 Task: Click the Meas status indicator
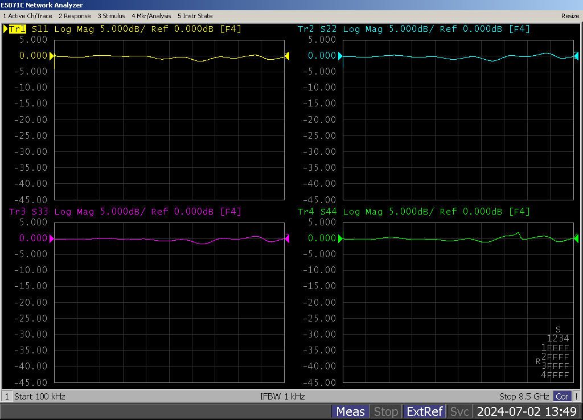[x=350, y=411]
